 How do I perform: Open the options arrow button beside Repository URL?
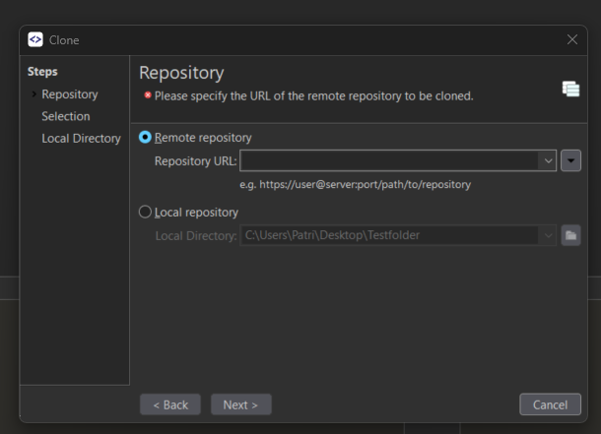coord(570,160)
